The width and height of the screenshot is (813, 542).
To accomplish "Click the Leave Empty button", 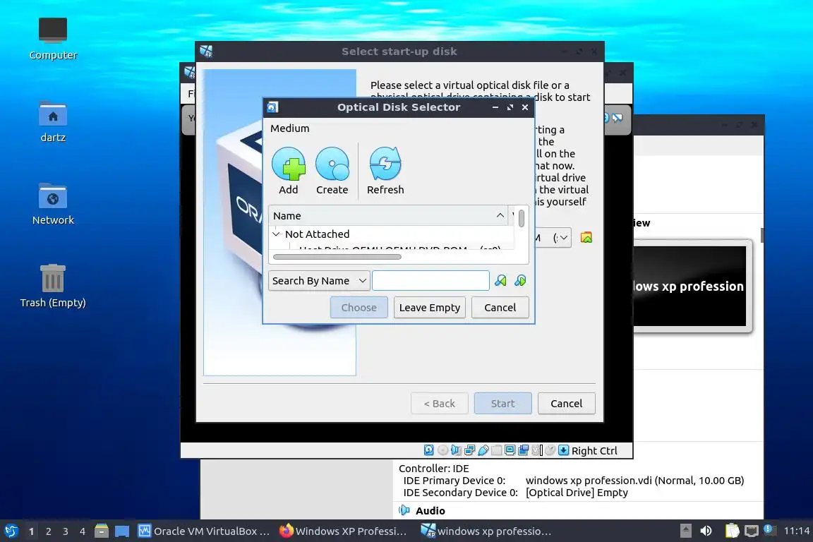I will click(430, 308).
